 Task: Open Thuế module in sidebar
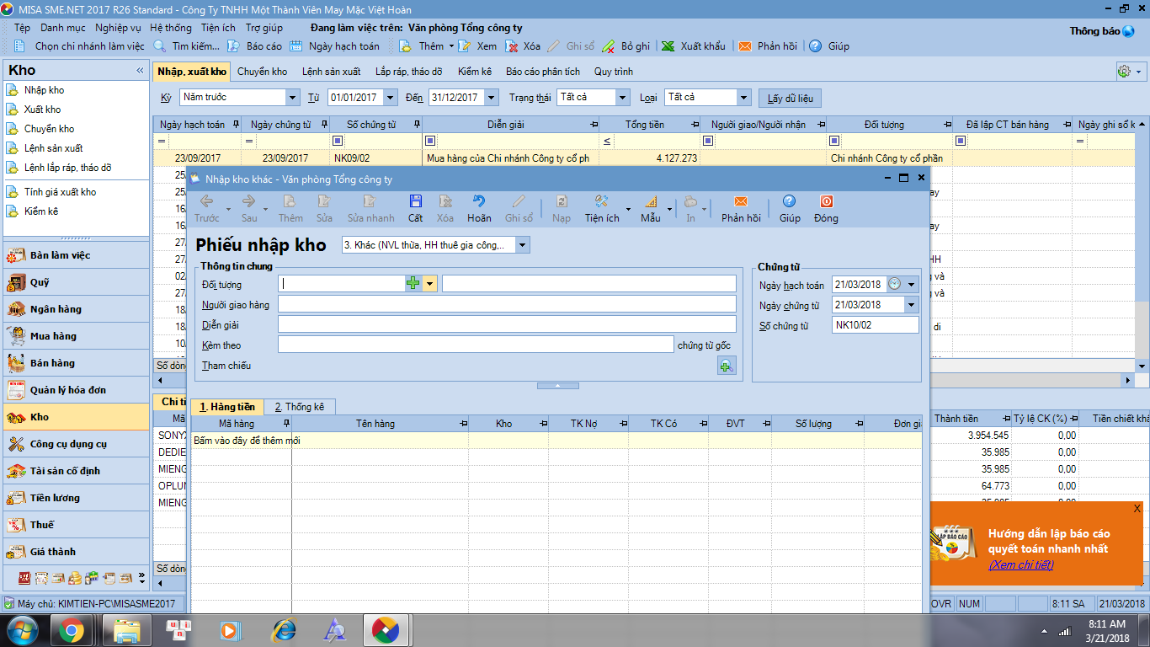(76, 525)
